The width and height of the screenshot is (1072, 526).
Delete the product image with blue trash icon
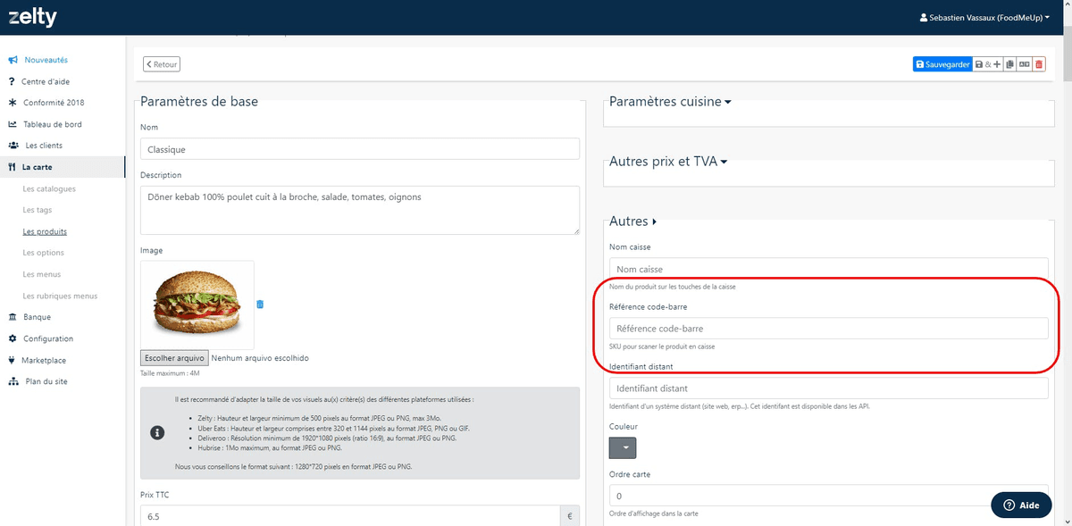260,305
